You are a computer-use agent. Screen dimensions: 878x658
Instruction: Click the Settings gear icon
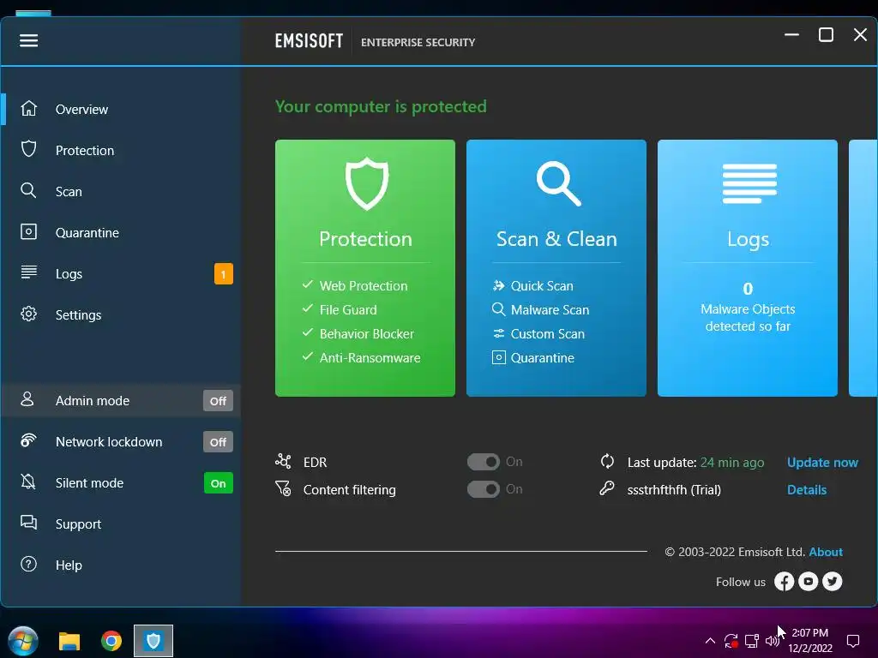(28, 314)
